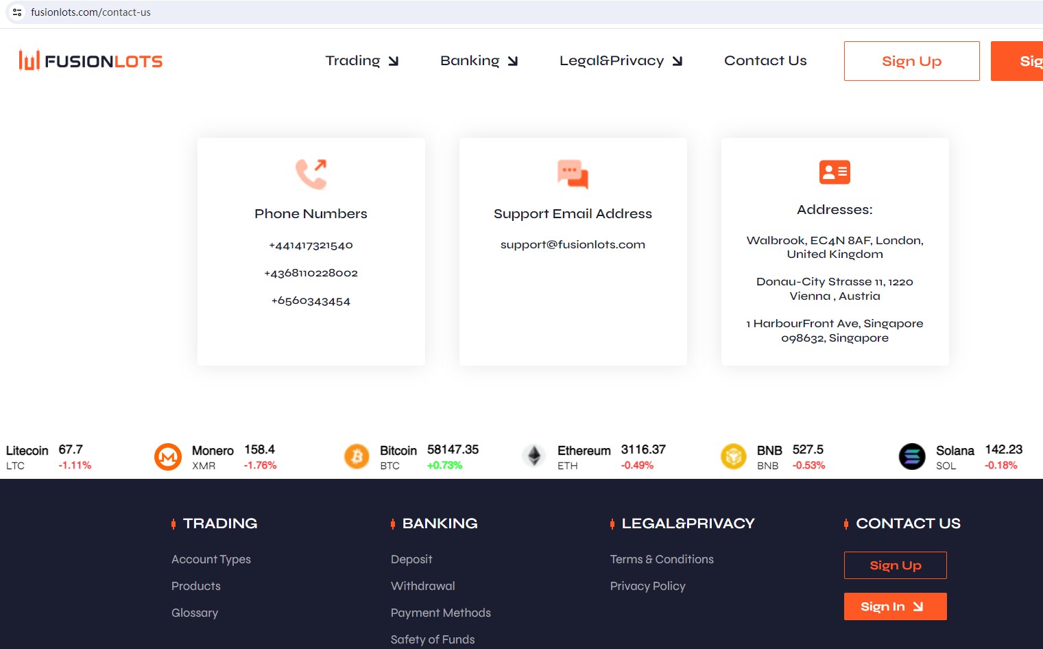
Task: Click the orange header Sign In button
Action: click(x=1017, y=61)
